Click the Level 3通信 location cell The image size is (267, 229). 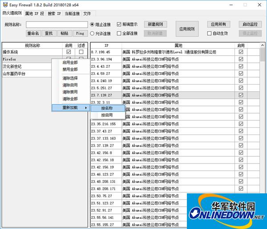pos(178,52)
